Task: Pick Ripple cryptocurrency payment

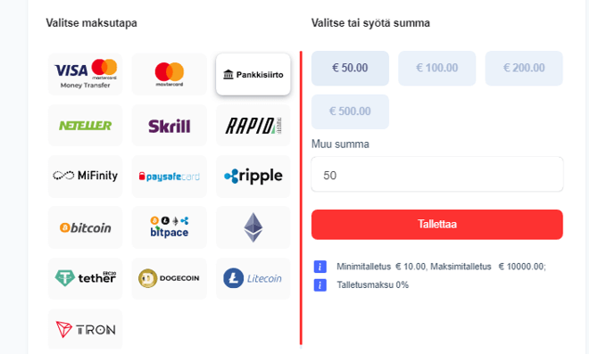Action: (253, 177)
